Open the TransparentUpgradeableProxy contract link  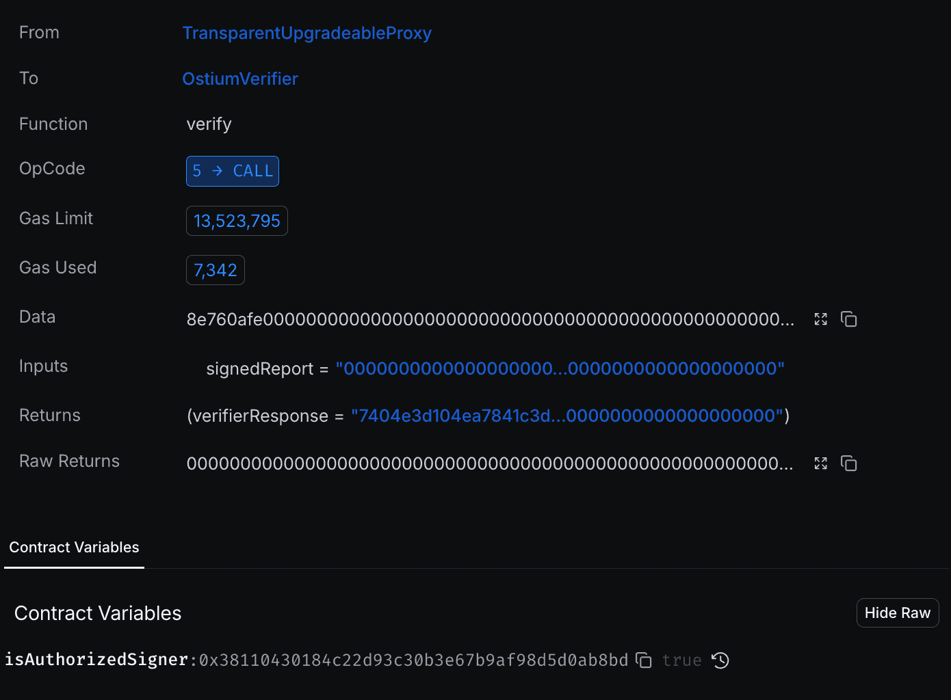click(x=307, y=33)
